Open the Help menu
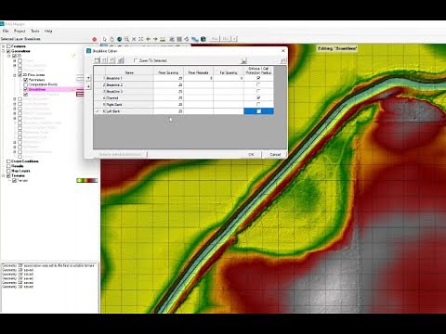The width and height of the screenshot is (446, 334). (48, 31)
